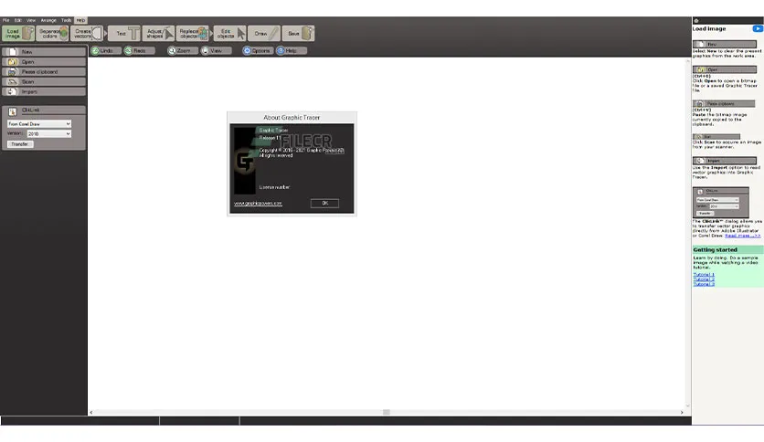
Task: Click the Getting started heading
Action: tap(715, 249)
